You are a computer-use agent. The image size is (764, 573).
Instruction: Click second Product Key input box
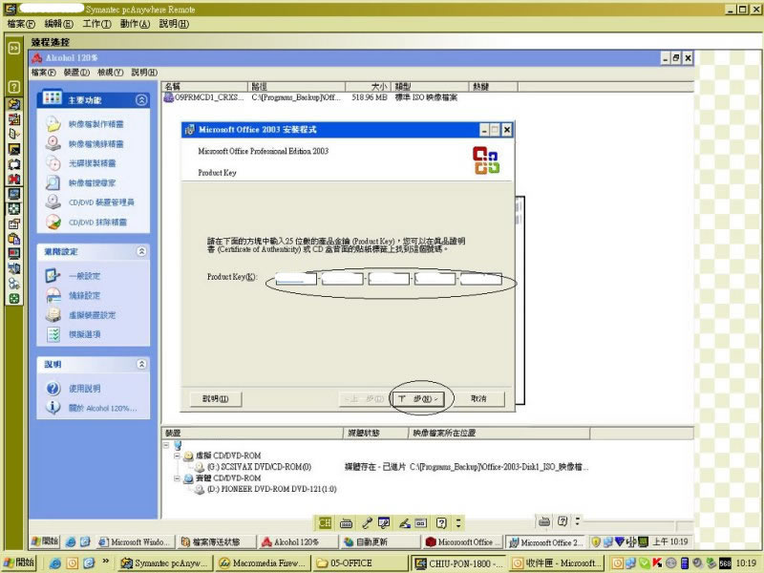point(342,279)
